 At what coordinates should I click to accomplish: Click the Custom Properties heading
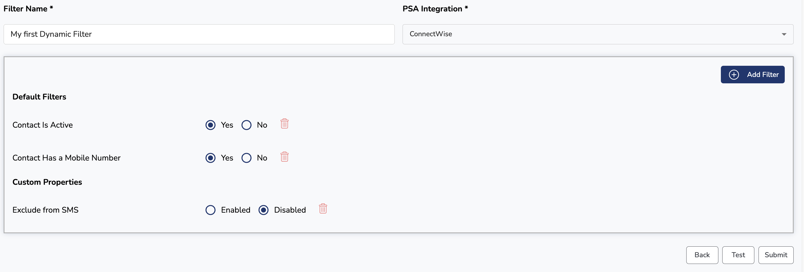click(47, 182)
